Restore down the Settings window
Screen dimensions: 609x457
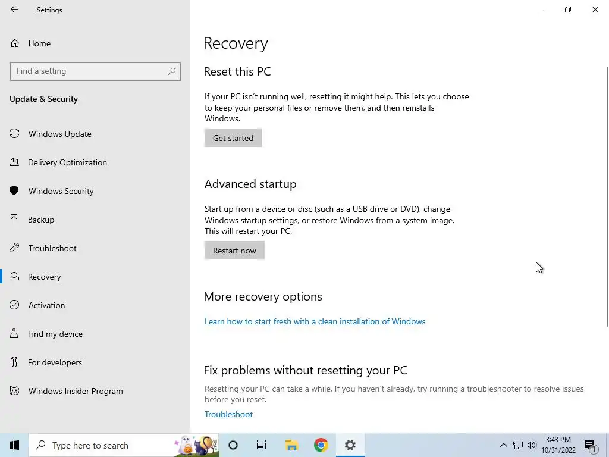click(x=568, y=10)
